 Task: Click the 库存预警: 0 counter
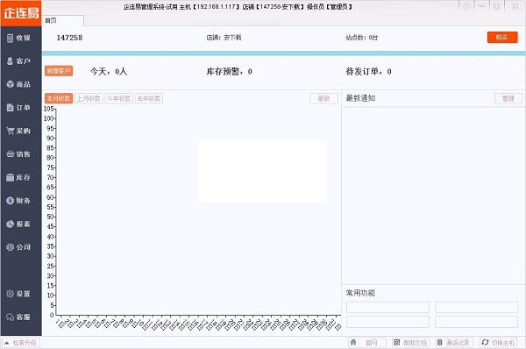pos(229,72)
